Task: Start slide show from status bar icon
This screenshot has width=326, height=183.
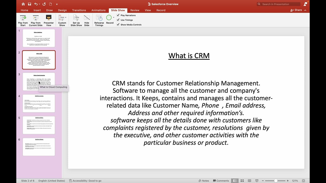Action: click(257, 181)
